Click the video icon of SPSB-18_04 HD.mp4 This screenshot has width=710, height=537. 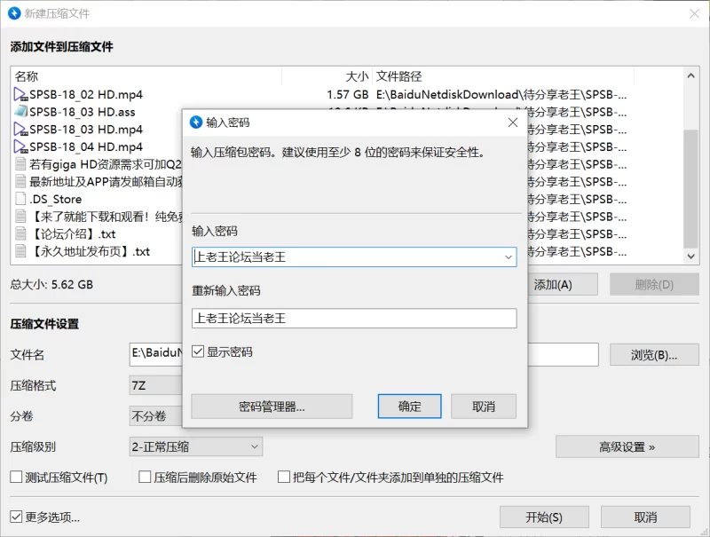click(20, 146)
